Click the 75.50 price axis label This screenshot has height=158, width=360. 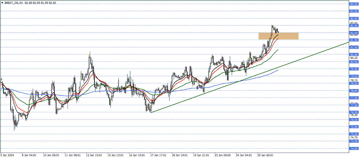[x=353, y=127]
